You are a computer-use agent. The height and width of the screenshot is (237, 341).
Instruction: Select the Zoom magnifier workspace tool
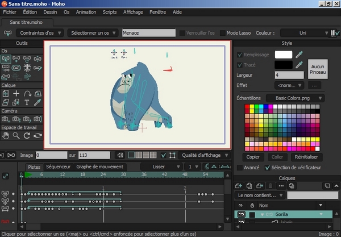[x=16, y=135]
